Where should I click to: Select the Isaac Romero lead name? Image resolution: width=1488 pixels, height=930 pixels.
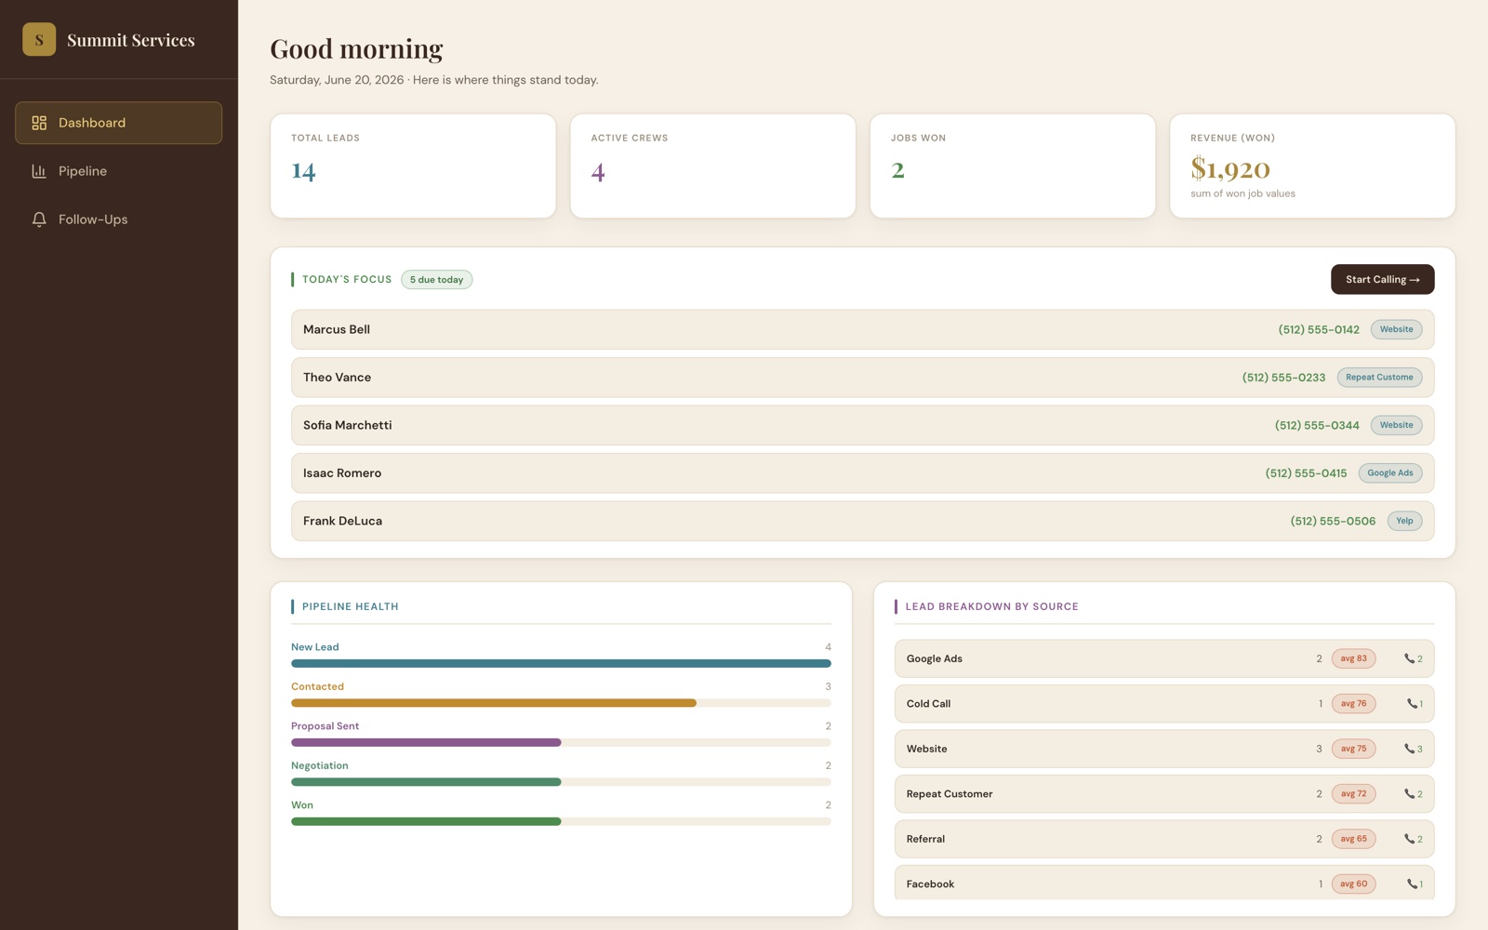pos(342,473)
